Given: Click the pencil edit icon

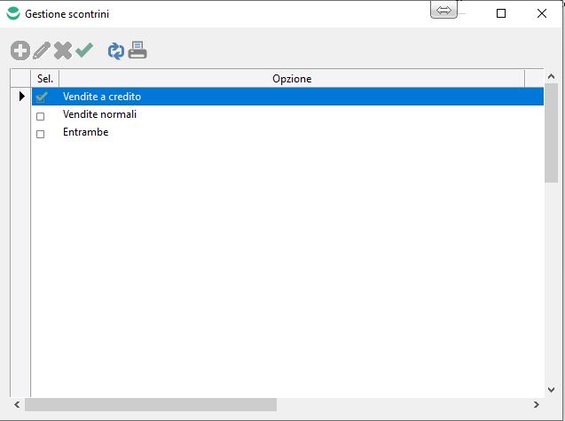Looking at the screenshot, I should [x=41, y=51].
